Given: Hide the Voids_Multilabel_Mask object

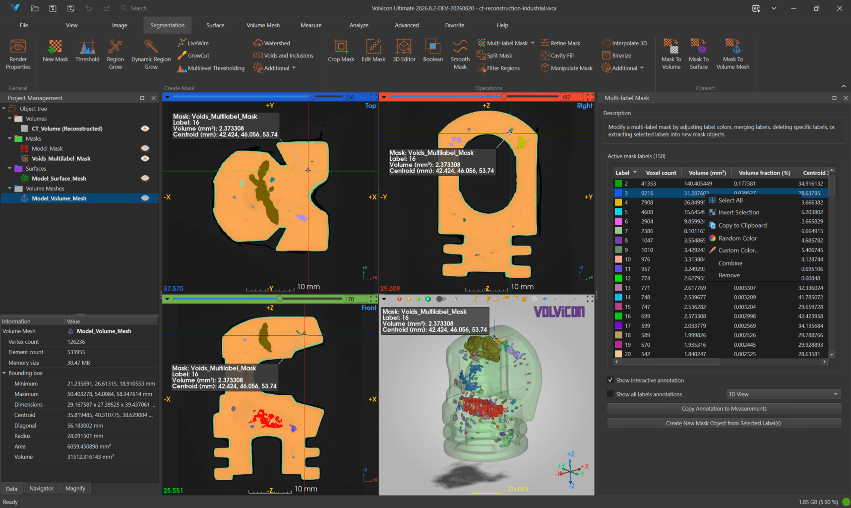Looking at the screenshot, I should 145,158.
